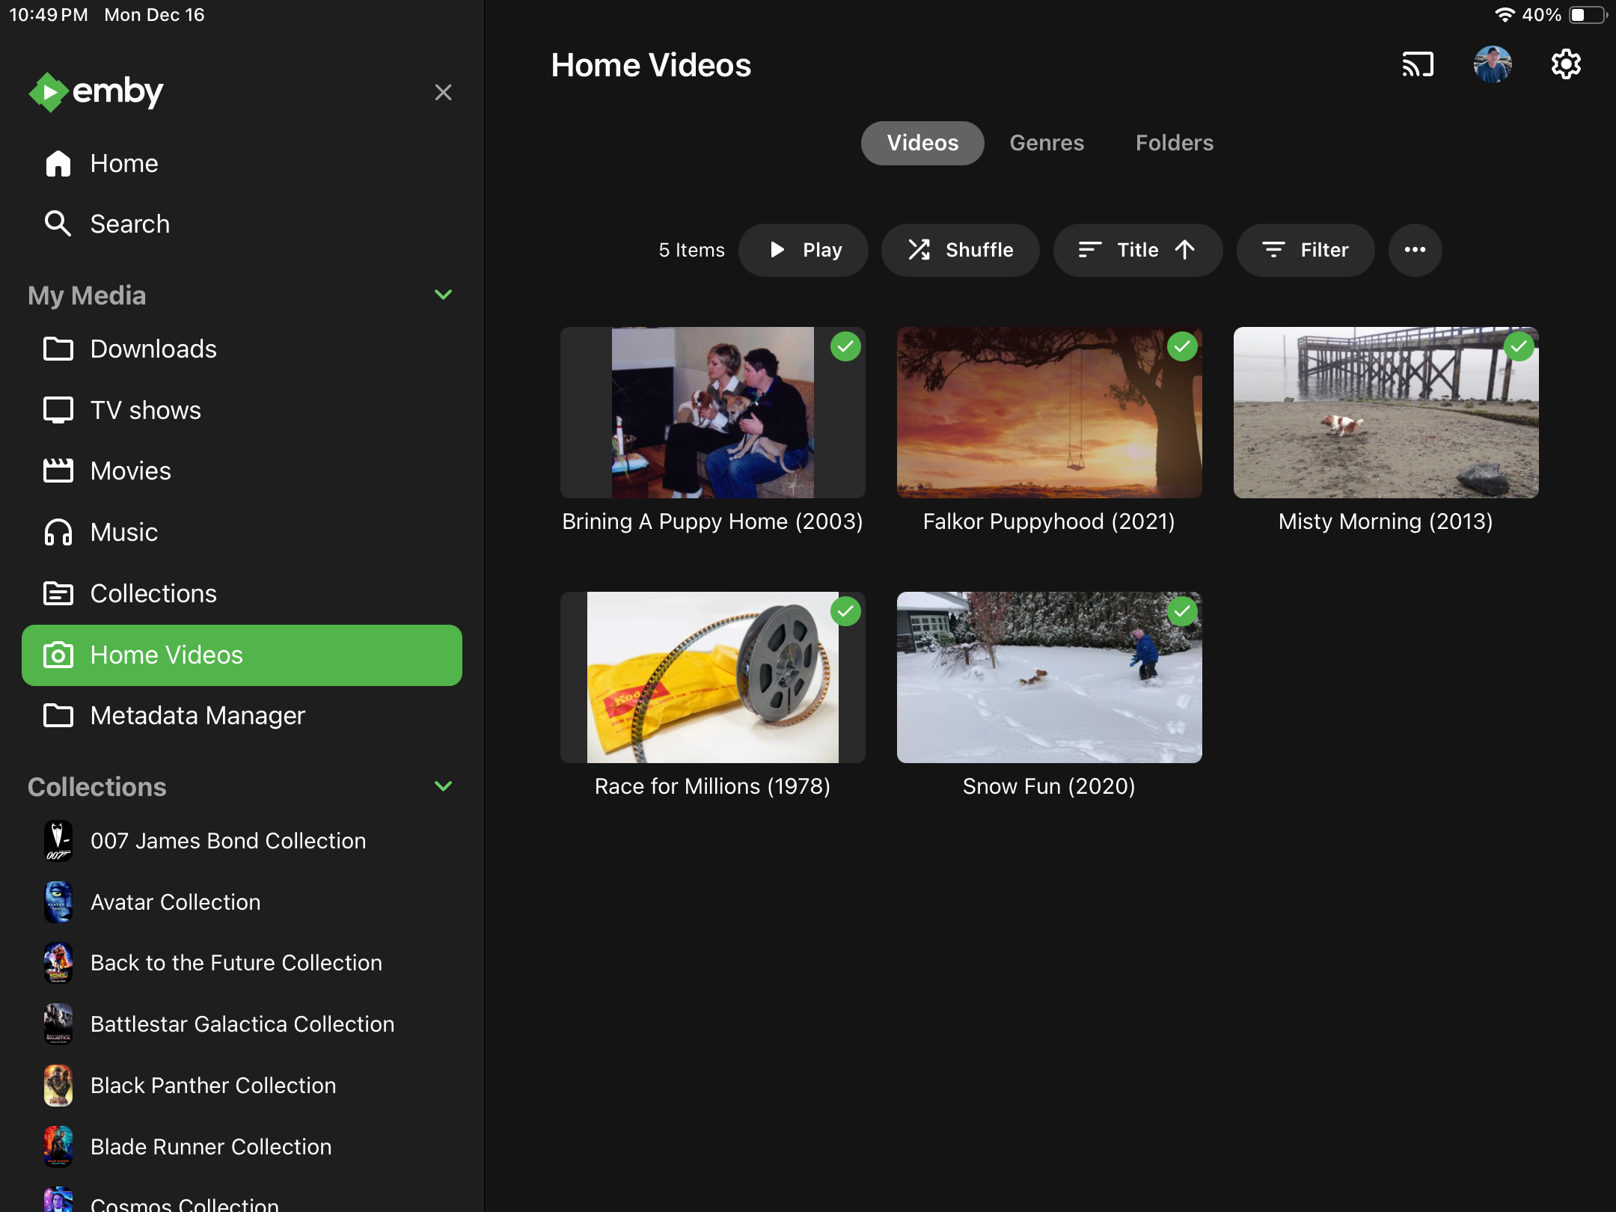Switch to the Genres tab

click(x=1046, y=143)
